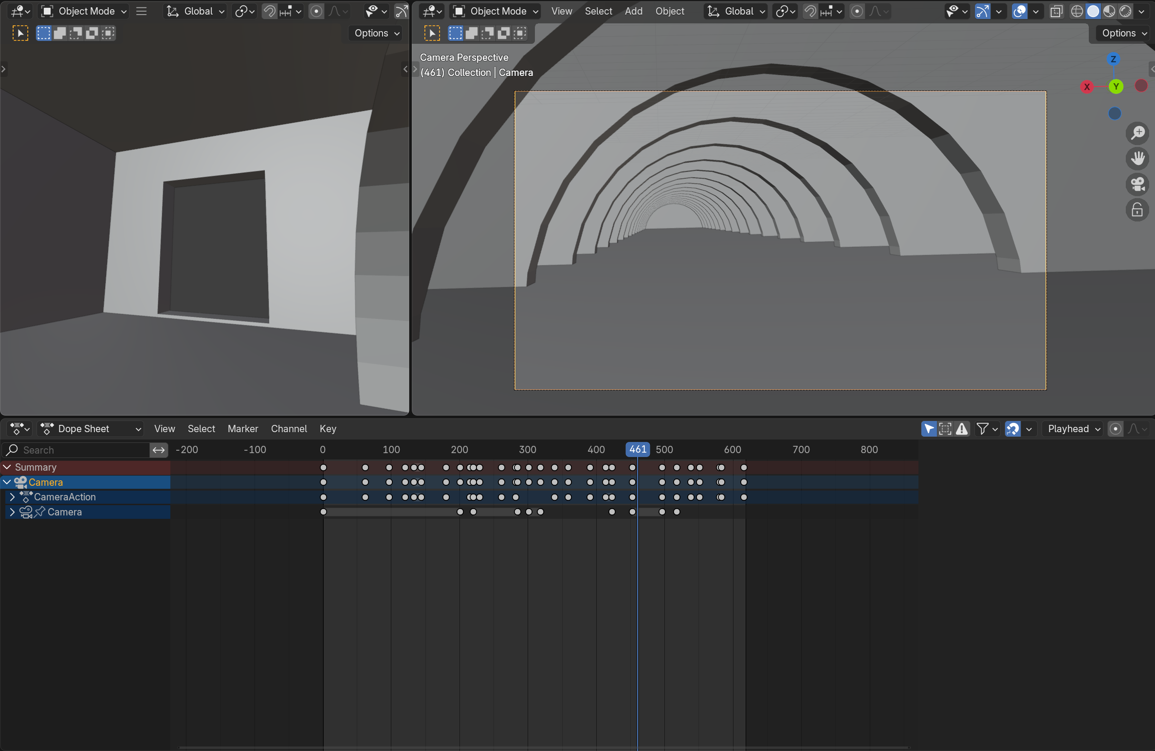1155x751 pixels.
Task: Open Dope Sheet mode dropdown
Action: point(91,429)
